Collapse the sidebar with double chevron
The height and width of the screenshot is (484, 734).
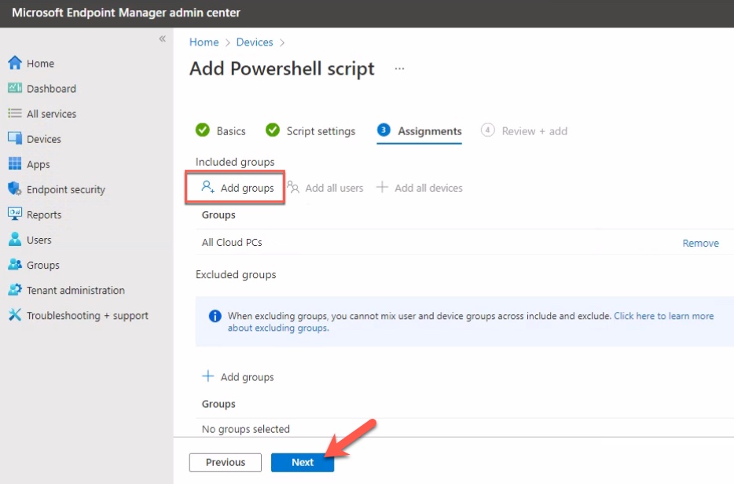point(162,38)
